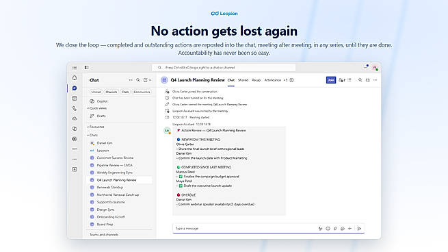Image resolution: width=448 pixels, height=252 pixels.
Task: Open the profile avatar at top right
Action: tap(375, 68)
